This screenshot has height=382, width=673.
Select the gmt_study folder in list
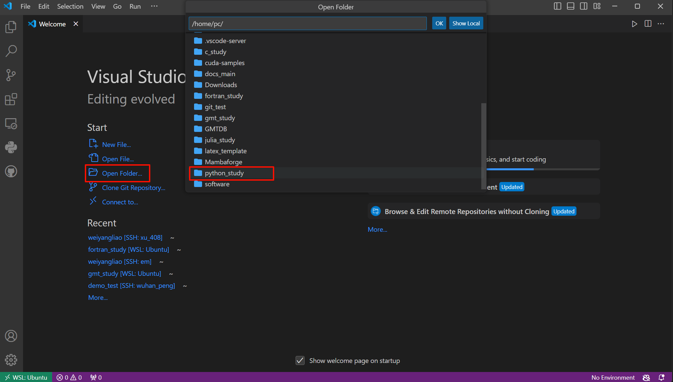pyautogui.click(x=335, y=118)
